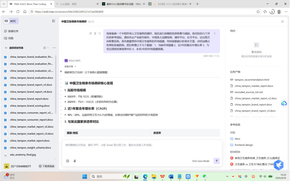Expand 查看详情 details chevron
Image resolution: width=290 pixels, height=181 pixels.
[70, 66]
